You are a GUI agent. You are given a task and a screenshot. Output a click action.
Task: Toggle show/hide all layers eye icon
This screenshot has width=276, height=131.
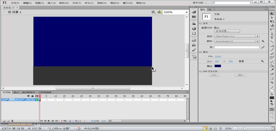click(x=28, y=96)
